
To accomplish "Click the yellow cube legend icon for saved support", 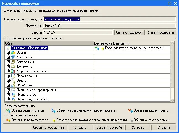I will click(x=54, y=120).
